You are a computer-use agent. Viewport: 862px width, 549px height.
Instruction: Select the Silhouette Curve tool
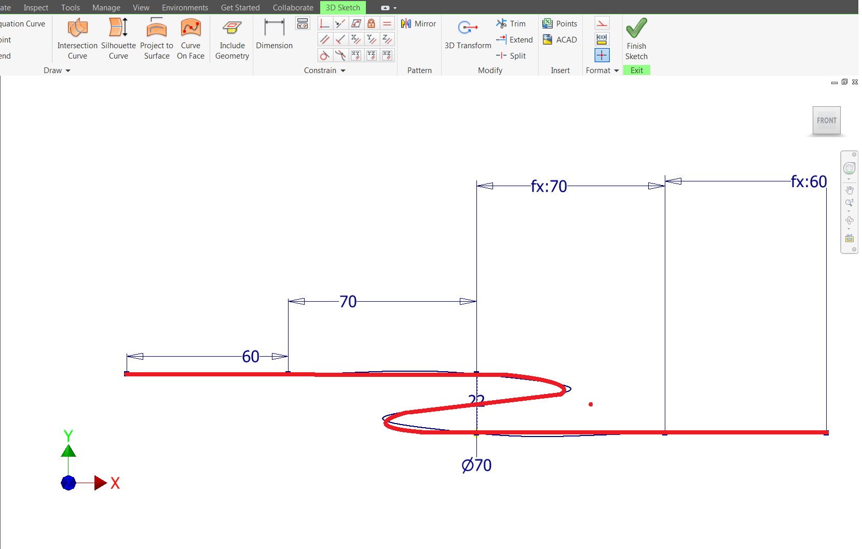(118, 38)
